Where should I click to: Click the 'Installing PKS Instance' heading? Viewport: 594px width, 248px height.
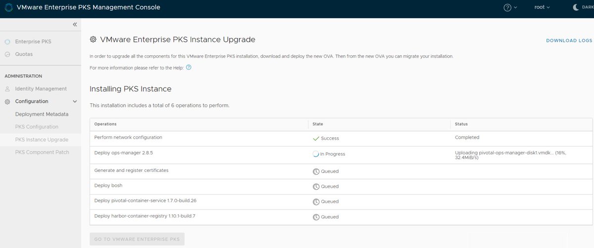(131, 89)
